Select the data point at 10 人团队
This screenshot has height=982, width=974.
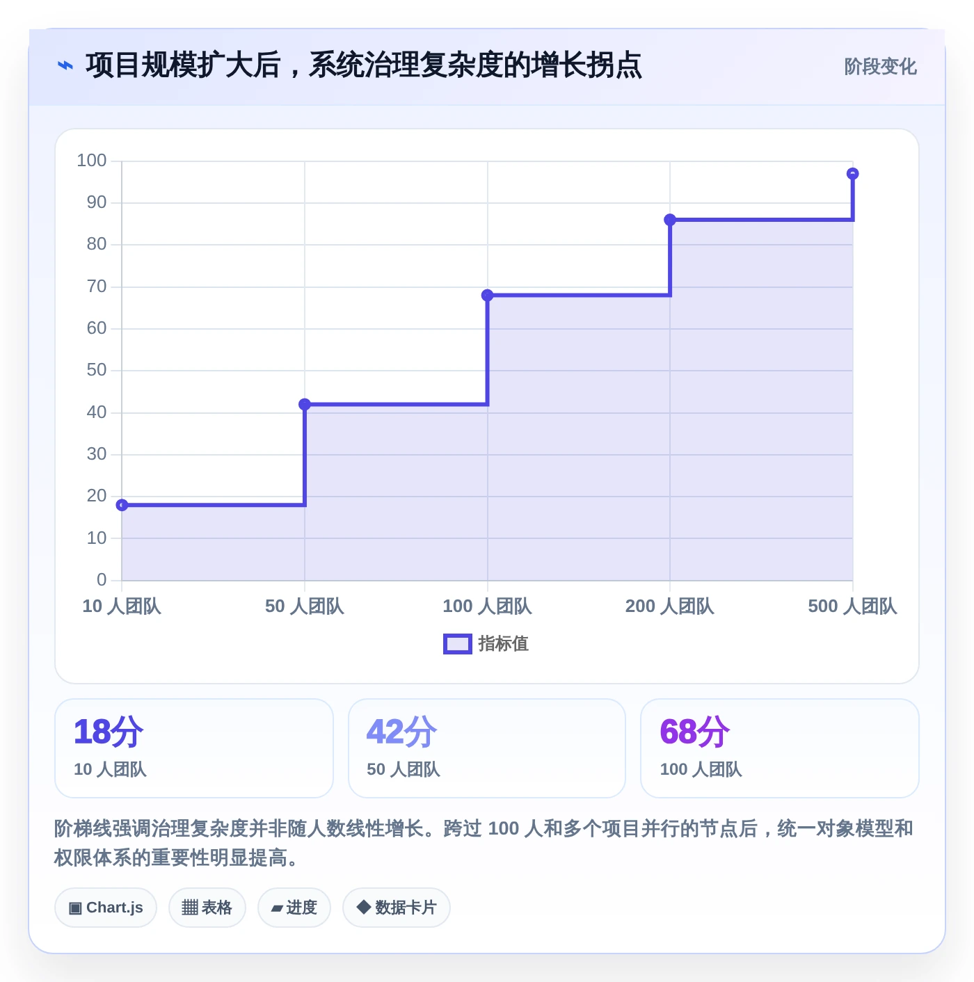click(122, 505)
